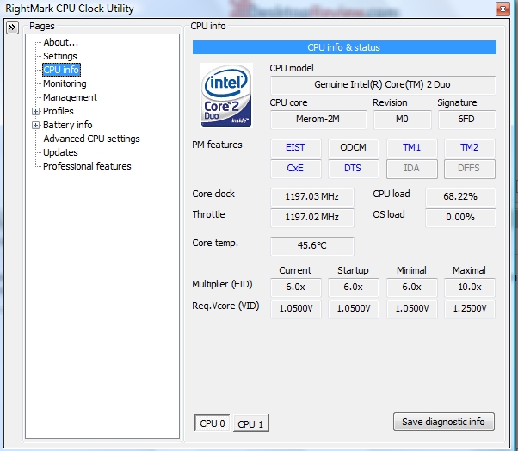Click the Merom-2M CPU core value
Screen dimensions: 518x451
(318, 120)
